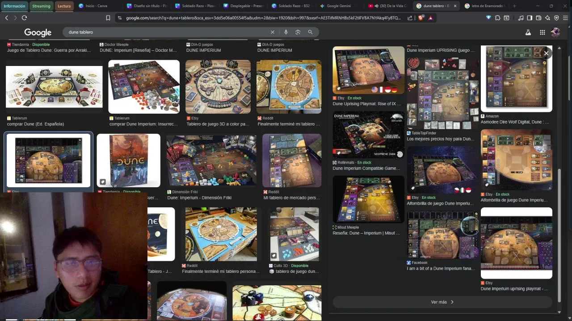The width and height of the screenshot is (572, 321).
Task: Open the Google apps grid
Action: (542, 33)
